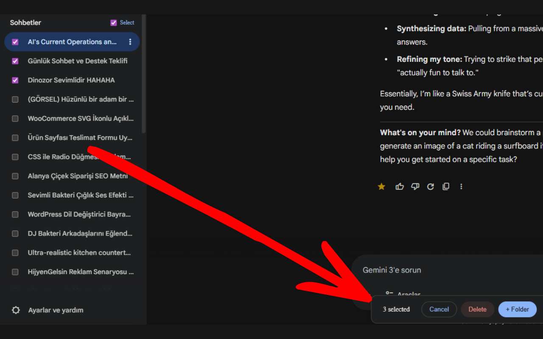
Task: Check CSS ile Radio Düğmesi checkbox
Action: point(15,157)
